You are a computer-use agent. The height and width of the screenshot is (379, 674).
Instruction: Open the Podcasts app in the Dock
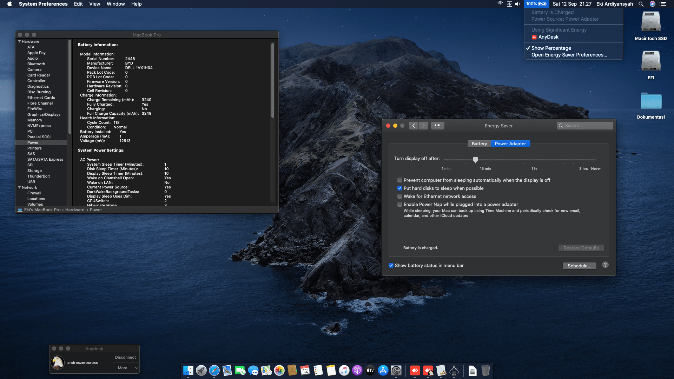tap(357, 371)
